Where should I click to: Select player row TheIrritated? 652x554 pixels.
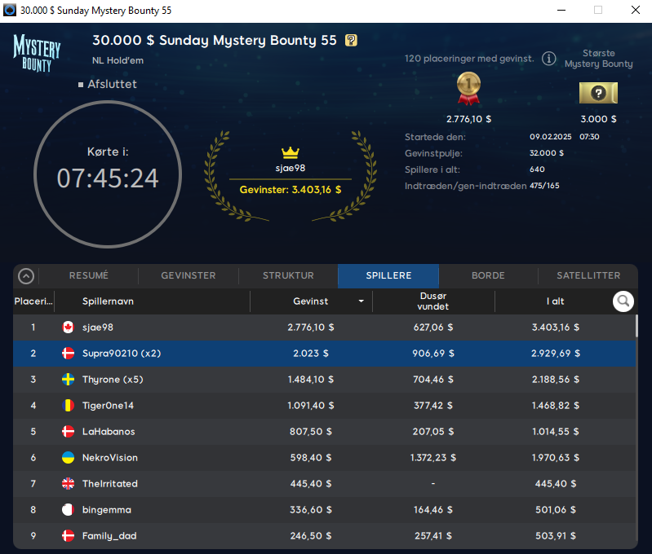pyautogui.click(x=324, y=484)
